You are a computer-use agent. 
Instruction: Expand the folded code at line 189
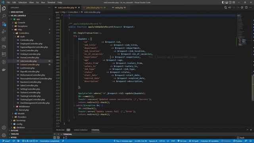(x=62, y=15)
